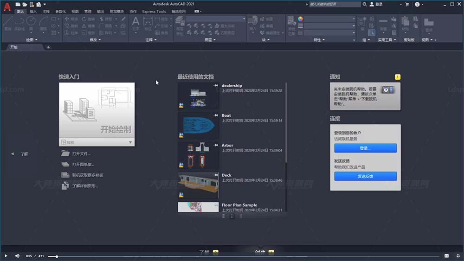Expand the Annotation panel title dropdown

(x=151, y=39)
